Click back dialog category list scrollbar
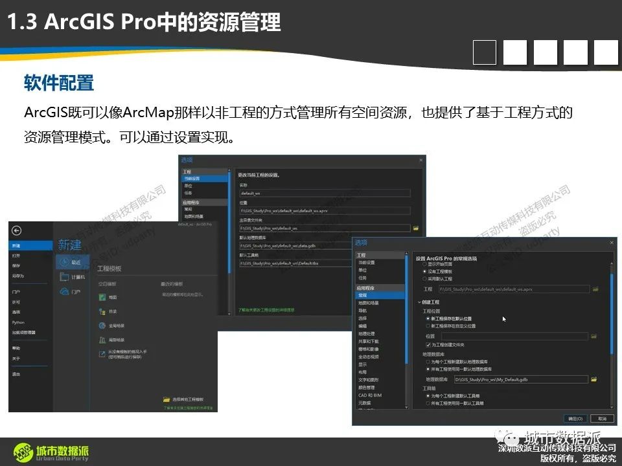The image size is (622, 466). (229, 222)
